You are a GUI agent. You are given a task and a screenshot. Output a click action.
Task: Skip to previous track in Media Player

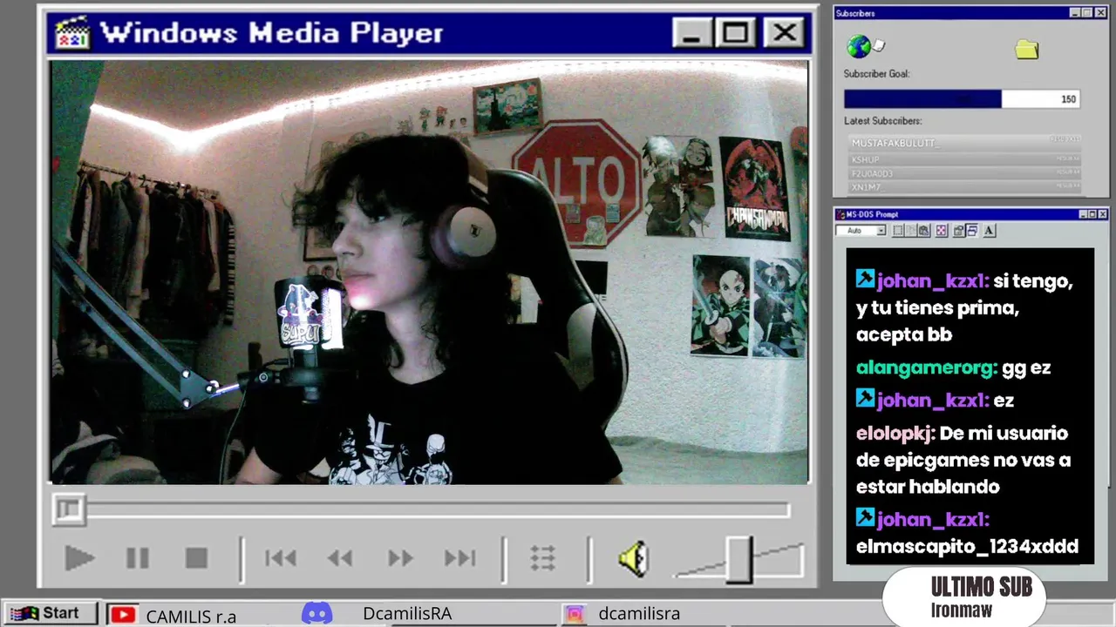[281, 558]
